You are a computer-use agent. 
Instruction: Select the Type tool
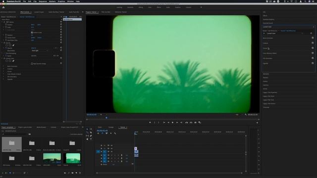[91, 139]
